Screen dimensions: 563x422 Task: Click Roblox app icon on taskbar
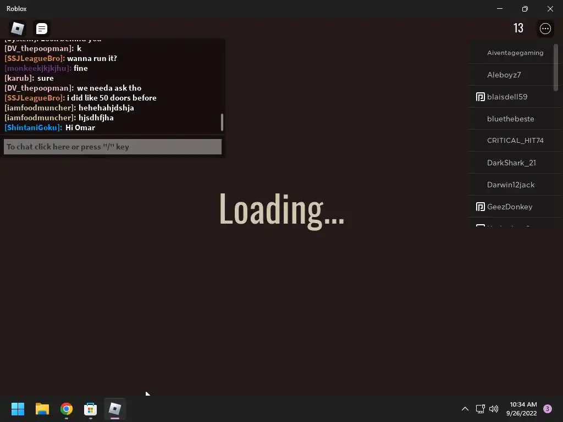point(115,409)
